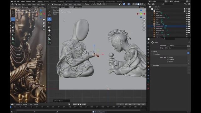
Task: Open the Material properties tab
Action: point(148,84)
